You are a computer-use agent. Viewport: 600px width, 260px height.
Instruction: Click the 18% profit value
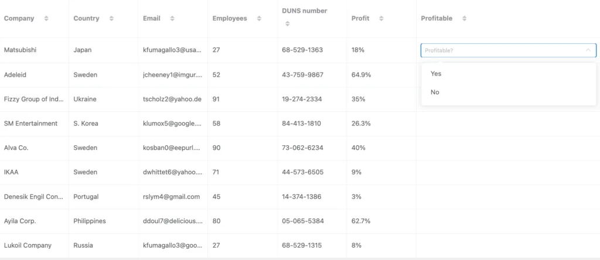tap(358, 50)
